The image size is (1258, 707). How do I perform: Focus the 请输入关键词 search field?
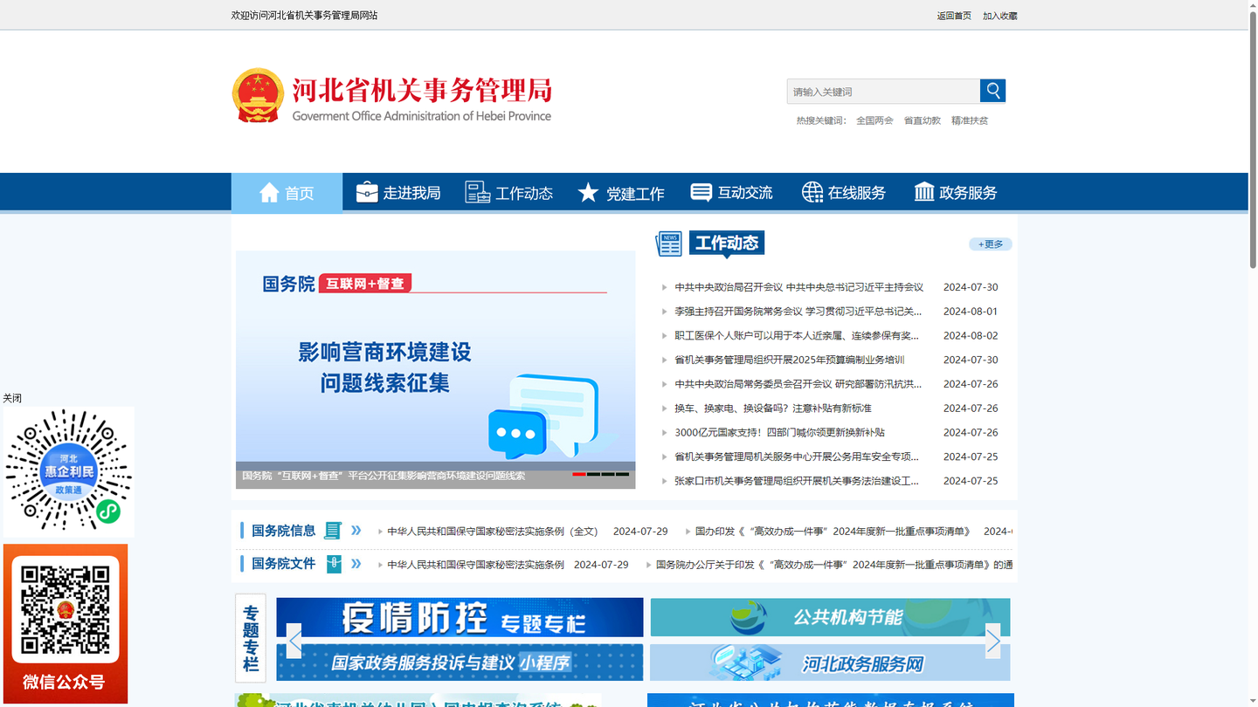(883, 92)
